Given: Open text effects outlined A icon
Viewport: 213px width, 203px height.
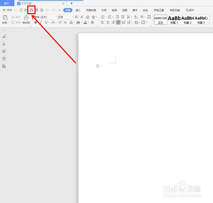Looking at the screenshot, I should (71, 22).
